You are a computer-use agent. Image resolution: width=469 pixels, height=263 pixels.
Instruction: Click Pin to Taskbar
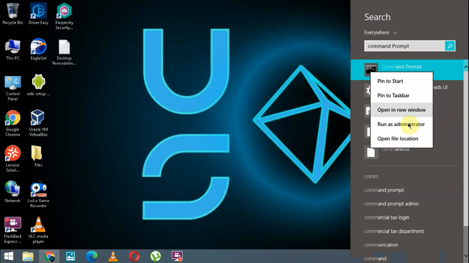(393, 95)
